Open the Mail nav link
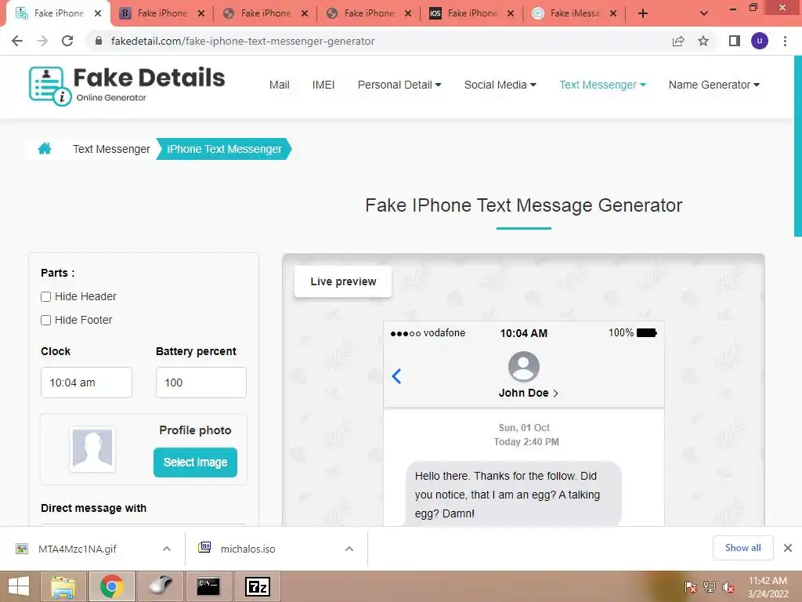Image resolution: width=802 pixels, height=602 pixels. [x=280, y=85]
